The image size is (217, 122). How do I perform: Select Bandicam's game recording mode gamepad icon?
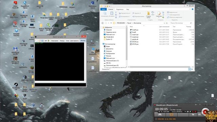(160, 115)
